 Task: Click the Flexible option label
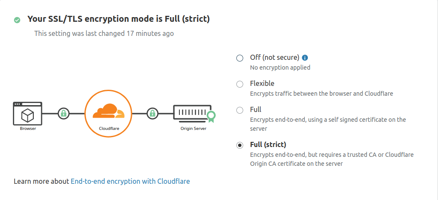click(262, 83)
